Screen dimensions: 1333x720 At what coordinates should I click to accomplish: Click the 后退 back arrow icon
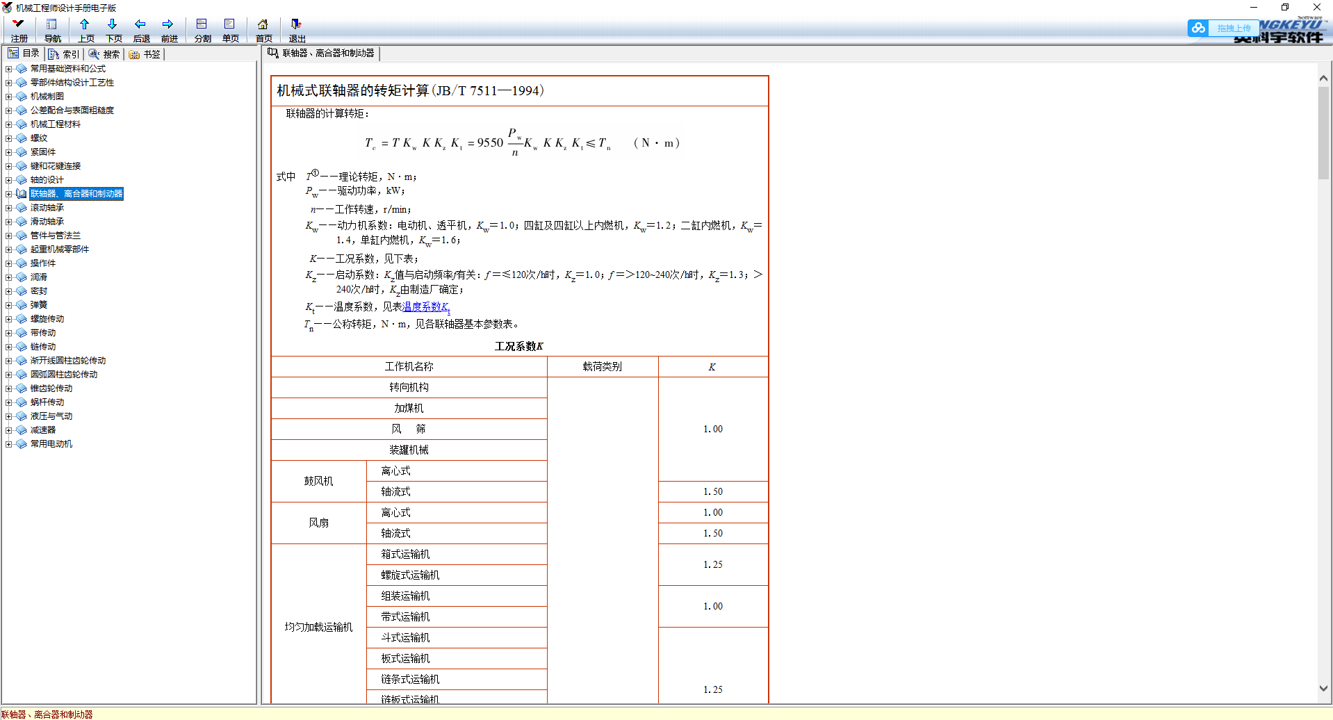tap(141, 30)
